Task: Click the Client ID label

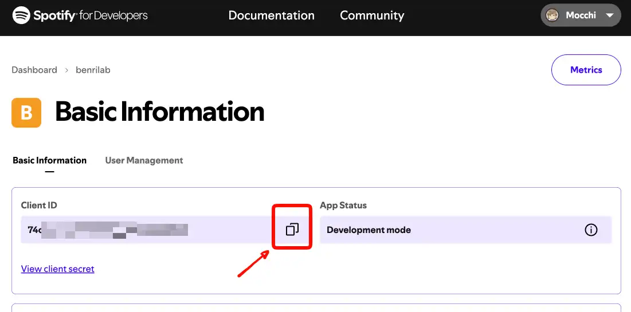Action: pos(39,205)
